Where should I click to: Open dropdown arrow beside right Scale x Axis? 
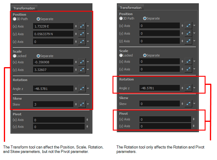[x=194, y=62]
